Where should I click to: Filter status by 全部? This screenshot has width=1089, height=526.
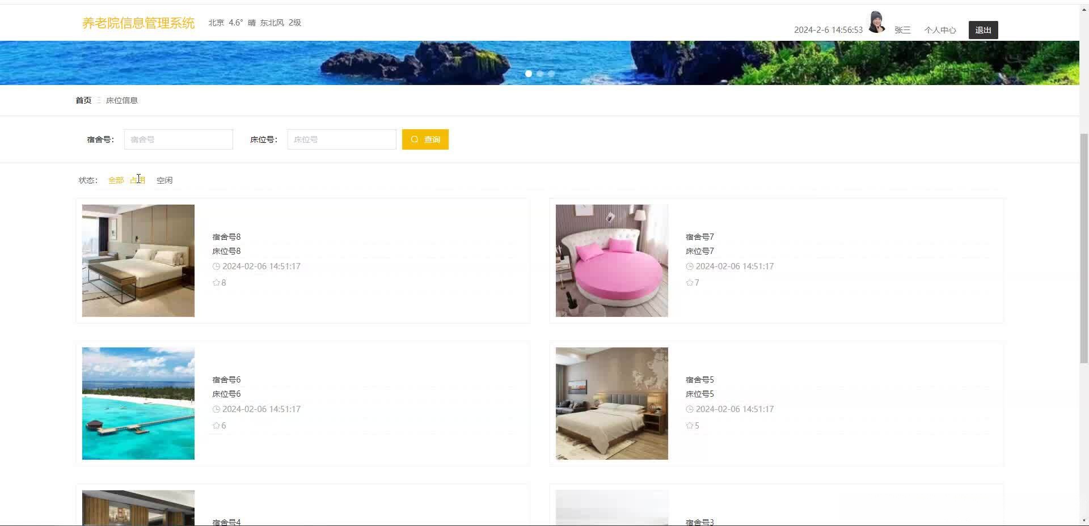pyautogui.click(x=116, y=180)
